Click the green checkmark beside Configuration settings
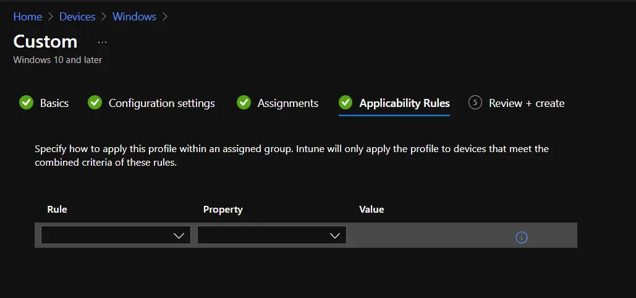The width and height of the screenshot is (636, 298). 95,103
